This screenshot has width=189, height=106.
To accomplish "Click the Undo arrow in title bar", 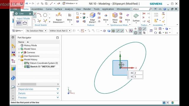I will tap(27, 4).
